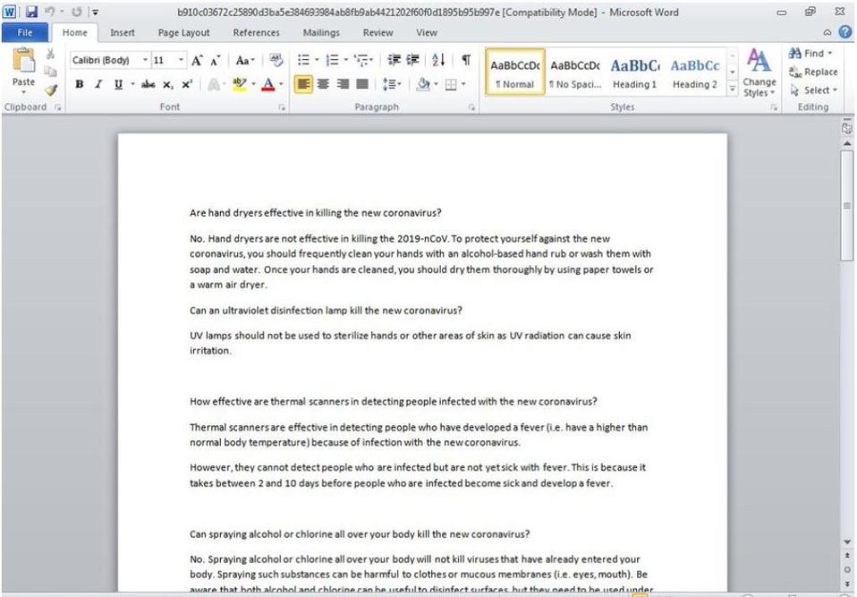Image resolution: width=857 pixels, height=597 pixels.
Task: Apply the Heading 1 style
Action: pyautogui.click(x=634, y=72)
